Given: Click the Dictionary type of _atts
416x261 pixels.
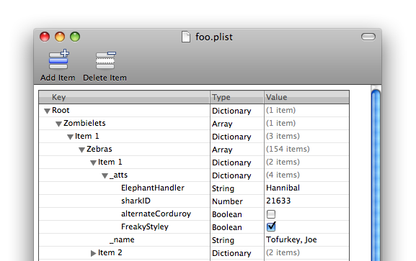Looking at the screenshot, I should [x=231, y=175].
